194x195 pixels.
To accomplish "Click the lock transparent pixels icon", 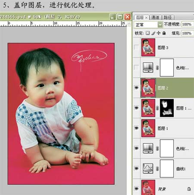I will point(147,33).
